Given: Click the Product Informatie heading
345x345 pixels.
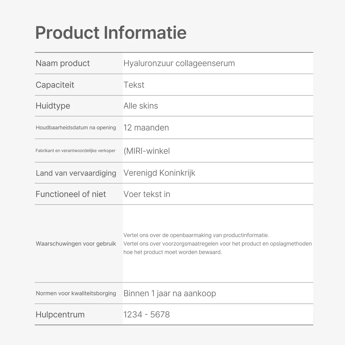Looking at the screenshot, I should tap(111, 33).
